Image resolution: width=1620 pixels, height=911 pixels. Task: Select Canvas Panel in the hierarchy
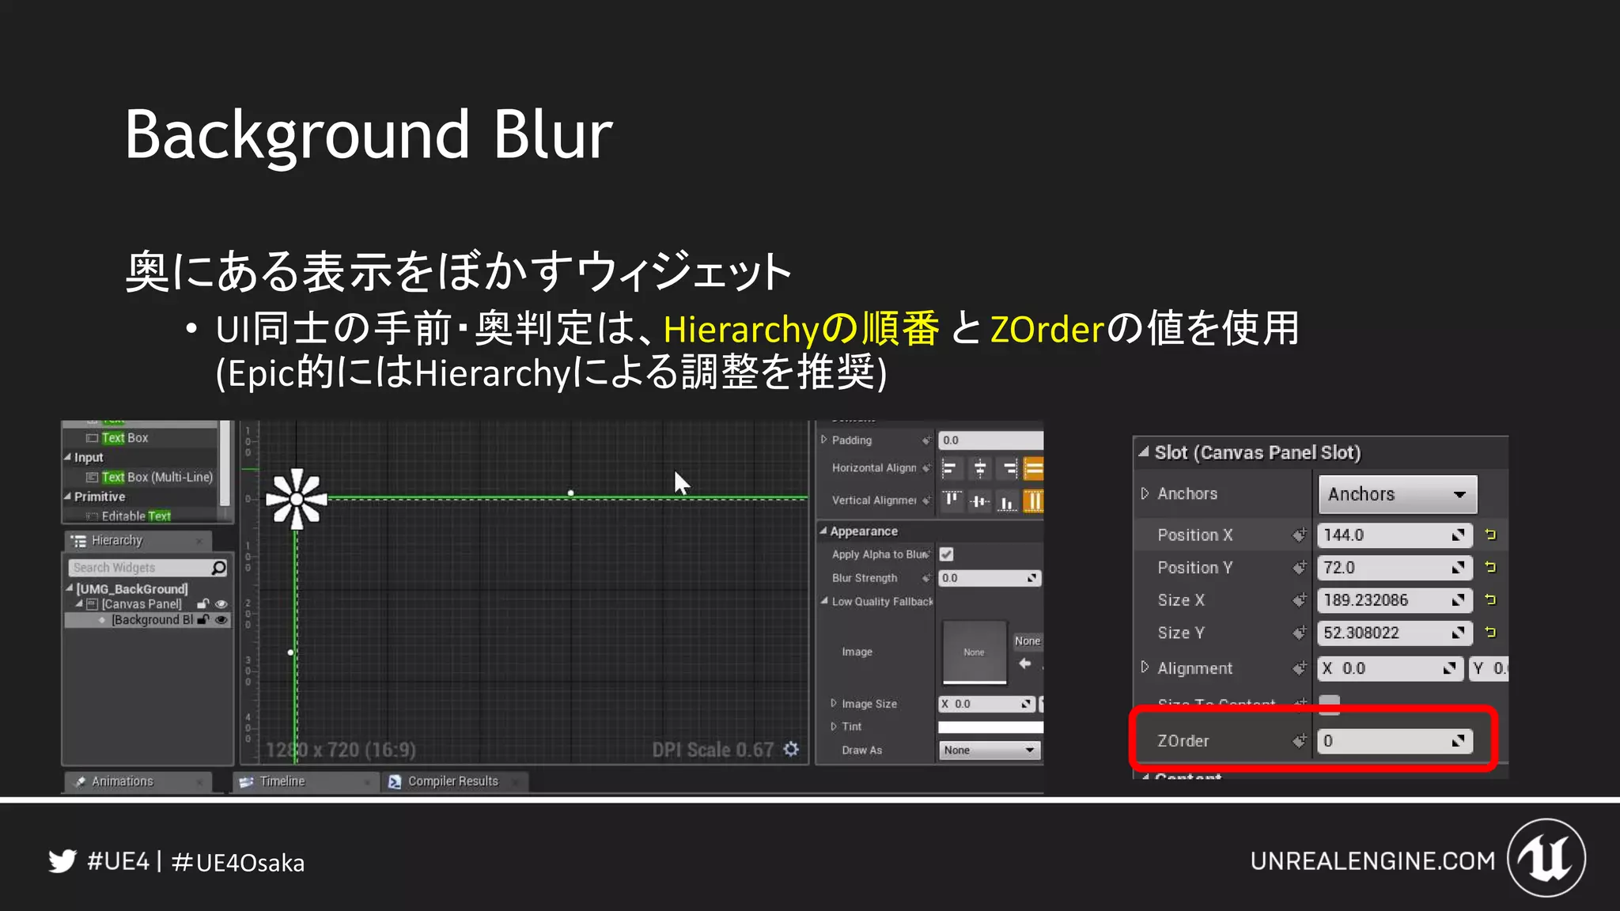click(x=142, y=603)
